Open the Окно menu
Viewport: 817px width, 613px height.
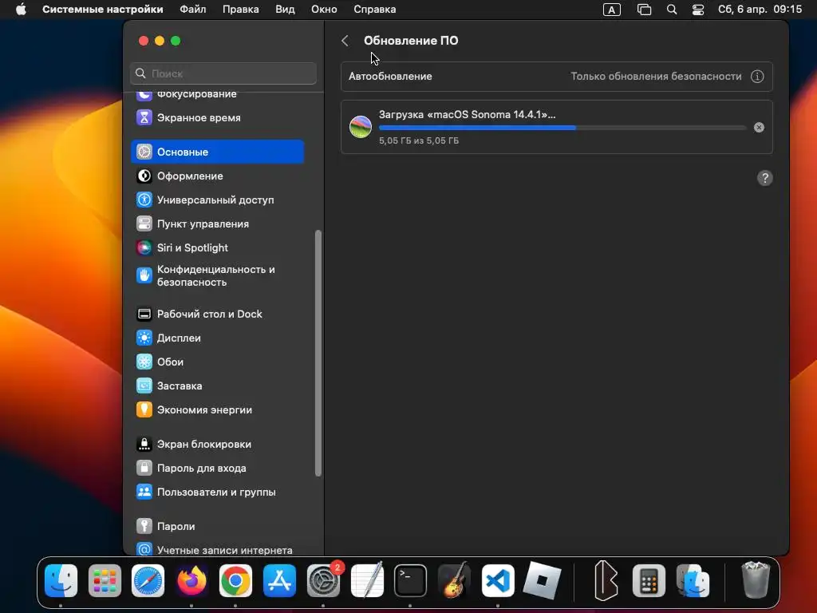(324, 10)
